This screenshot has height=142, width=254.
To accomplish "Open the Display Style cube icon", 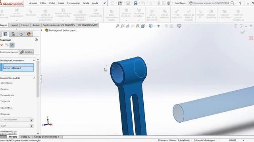I will tap(151, 26).
